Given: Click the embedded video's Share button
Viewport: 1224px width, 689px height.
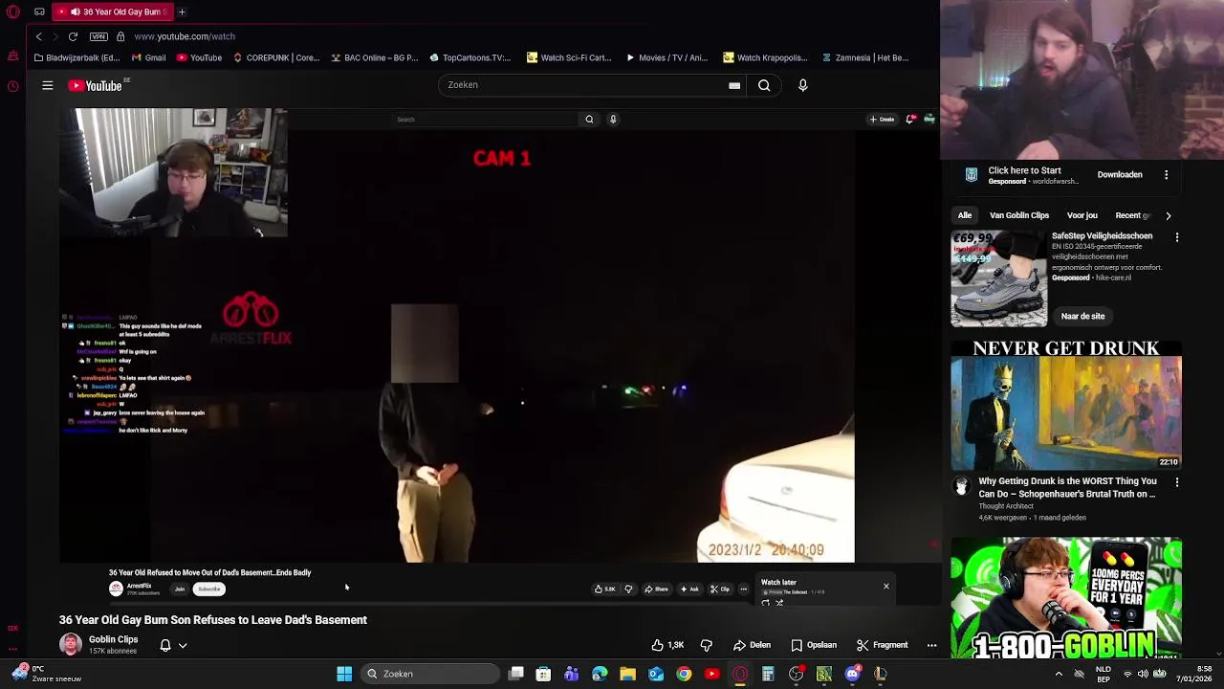Looking at the screenshot, I should (x=656, y=589).
